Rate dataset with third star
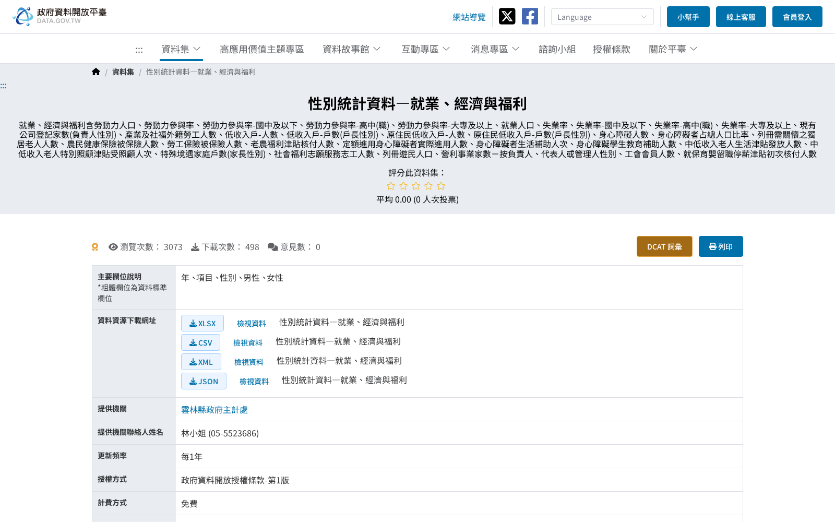835x522 pixels. point(416,186)
